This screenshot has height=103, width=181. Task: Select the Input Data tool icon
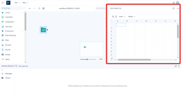pos(3,17)
